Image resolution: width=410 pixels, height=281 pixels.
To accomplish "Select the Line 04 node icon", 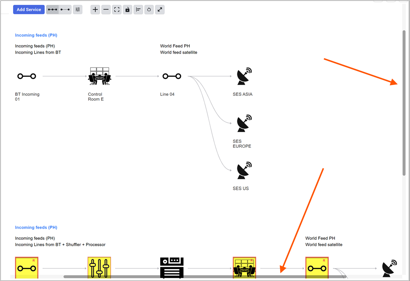I will coord(172,76).
